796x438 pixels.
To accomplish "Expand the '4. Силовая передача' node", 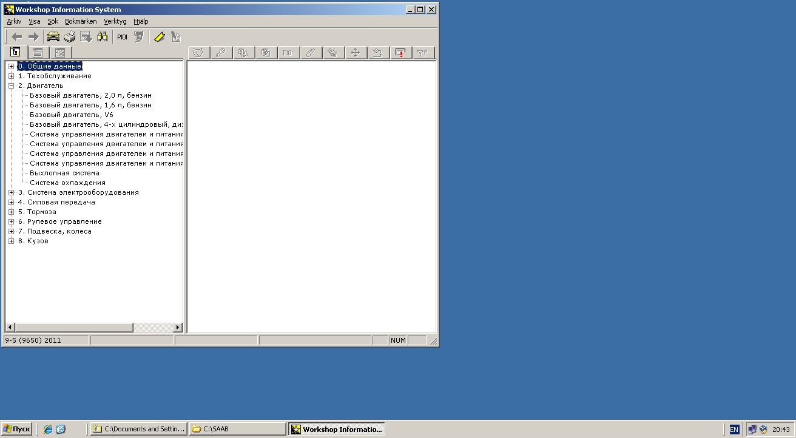I will click(12, 202).
